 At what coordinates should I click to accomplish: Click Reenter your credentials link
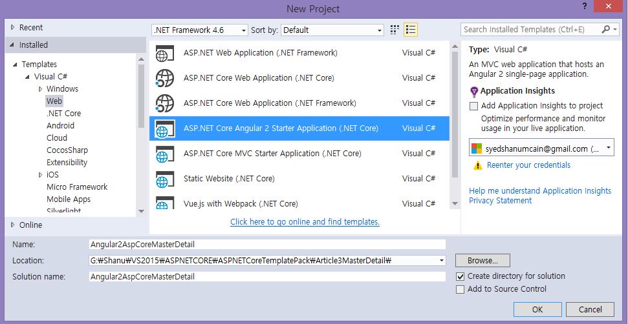coord(528,165)
